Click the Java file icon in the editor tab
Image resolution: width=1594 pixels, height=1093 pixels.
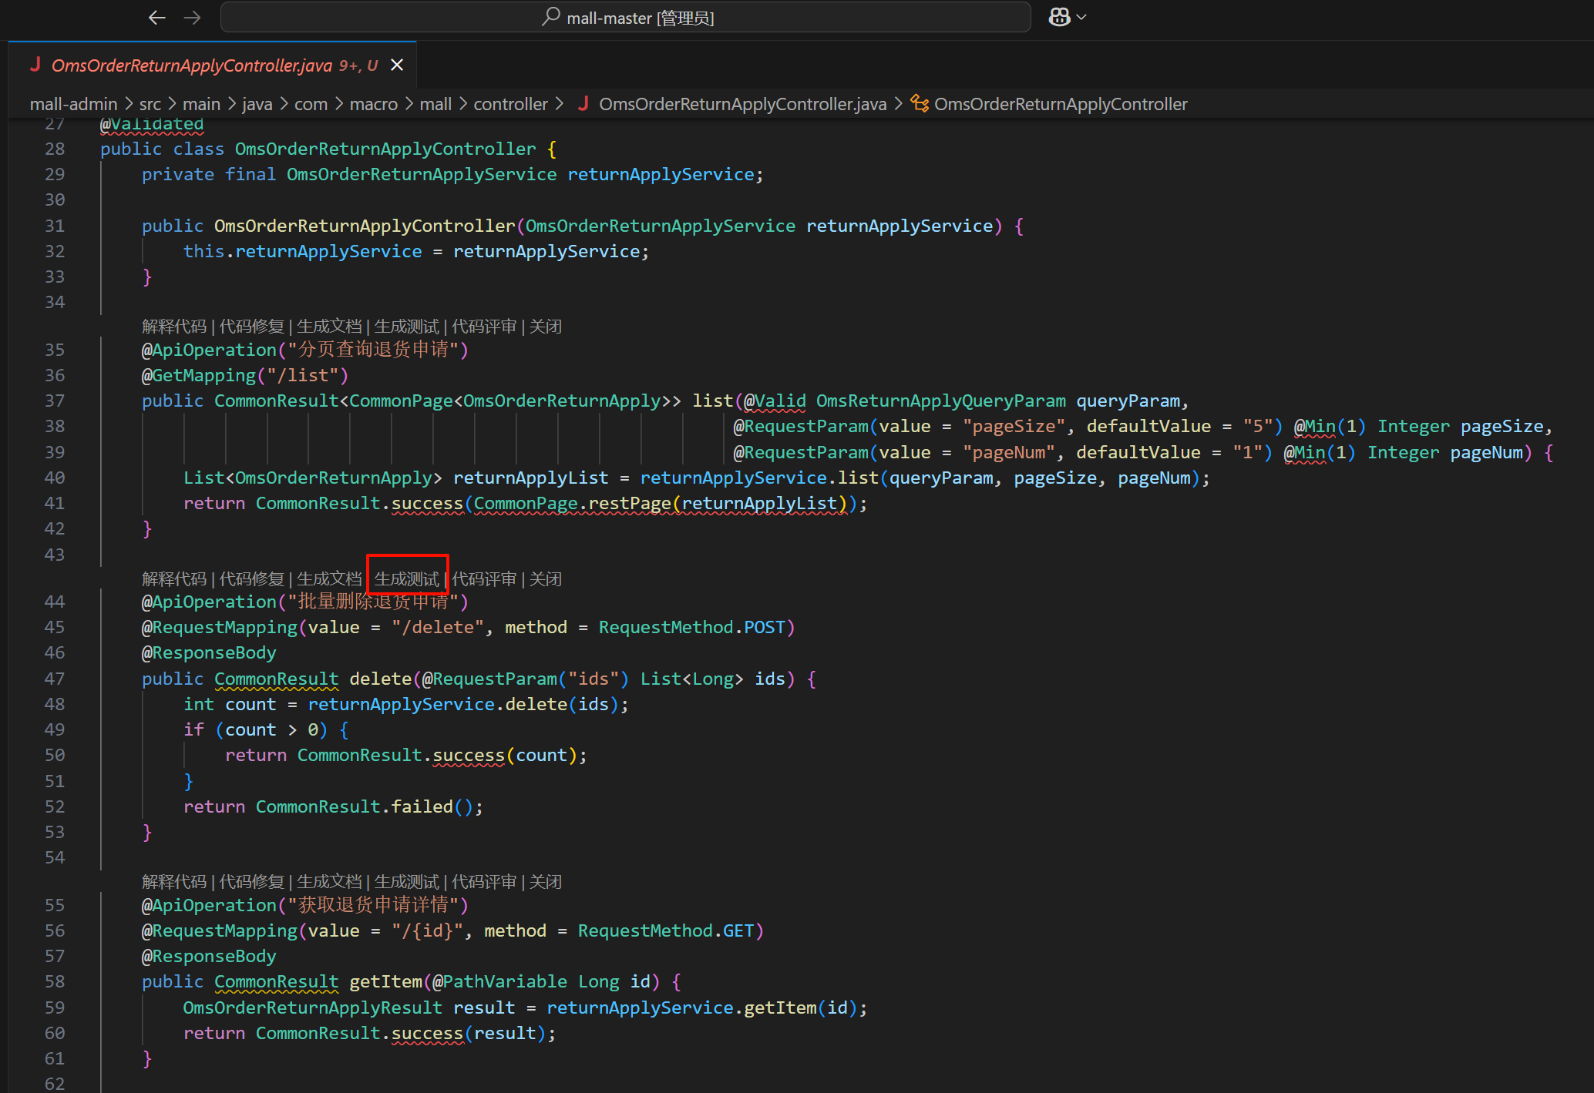coord(35,65)
